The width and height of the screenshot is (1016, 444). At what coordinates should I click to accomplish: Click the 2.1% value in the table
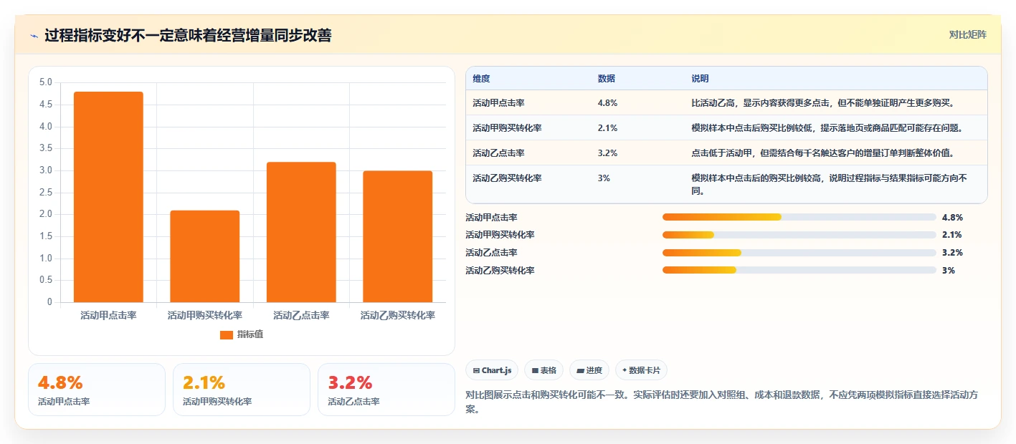pos(607,128)
